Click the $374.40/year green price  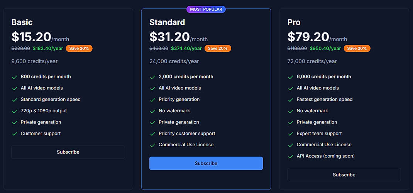click(186, 49)
